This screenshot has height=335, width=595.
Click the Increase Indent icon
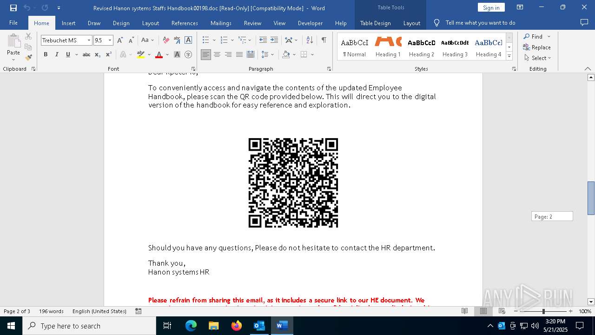pyautogui.click(x=274, y=40)
